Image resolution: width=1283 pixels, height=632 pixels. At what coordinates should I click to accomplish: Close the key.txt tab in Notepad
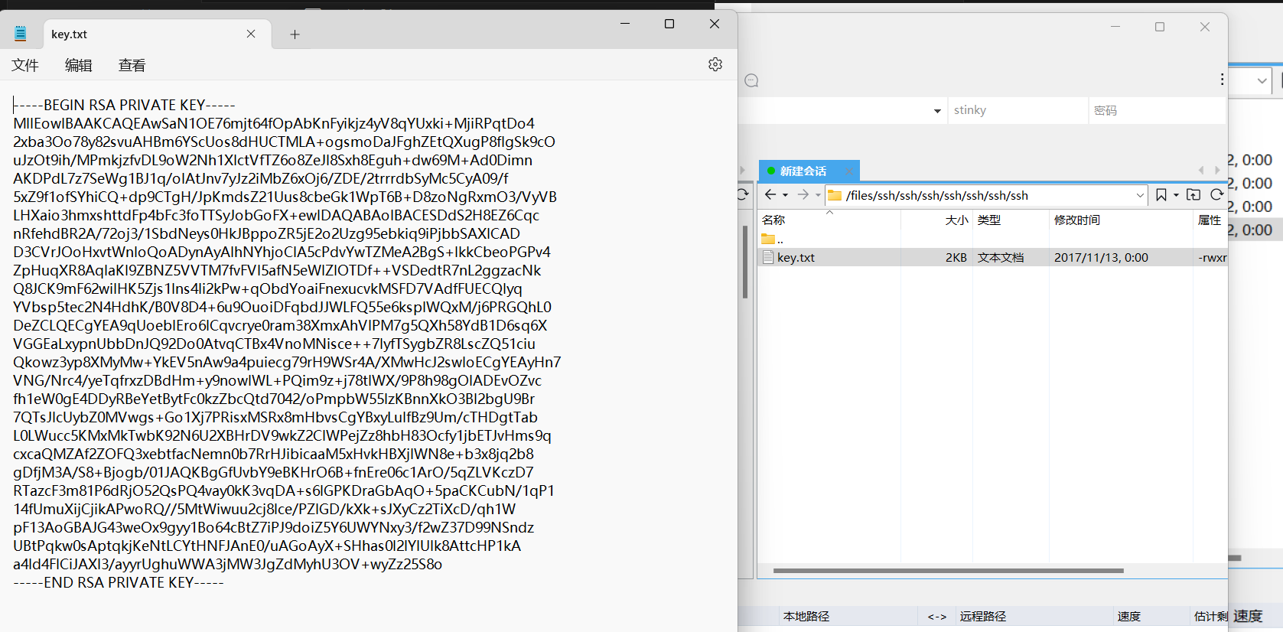click(251, 34)
